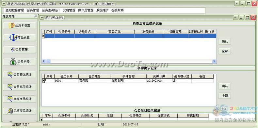The width and height of the screenshot is (258, 128).
Task: Select 会员管理 in the navigation panel
Action: point(19,50)
